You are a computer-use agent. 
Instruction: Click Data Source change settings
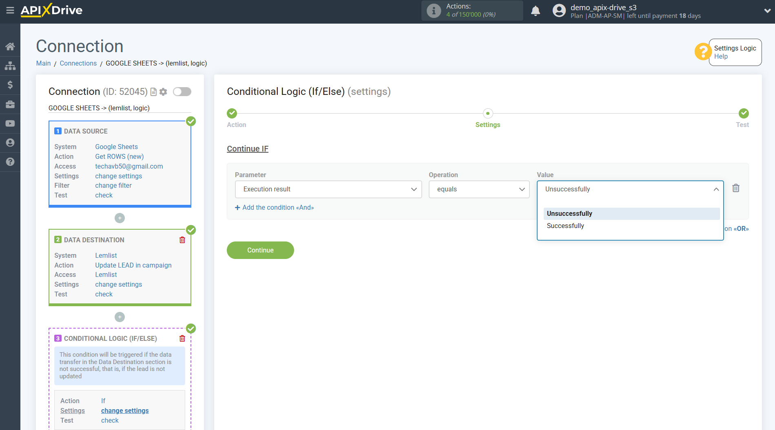click(119, 176)
